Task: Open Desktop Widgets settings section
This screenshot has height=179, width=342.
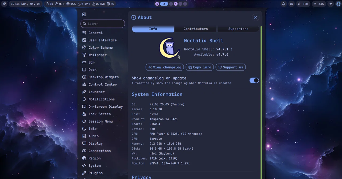Action: (103, 77)
